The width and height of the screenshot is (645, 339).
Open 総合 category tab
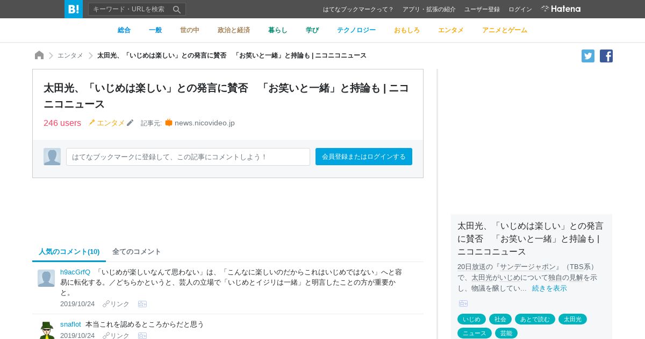point(124,30)
